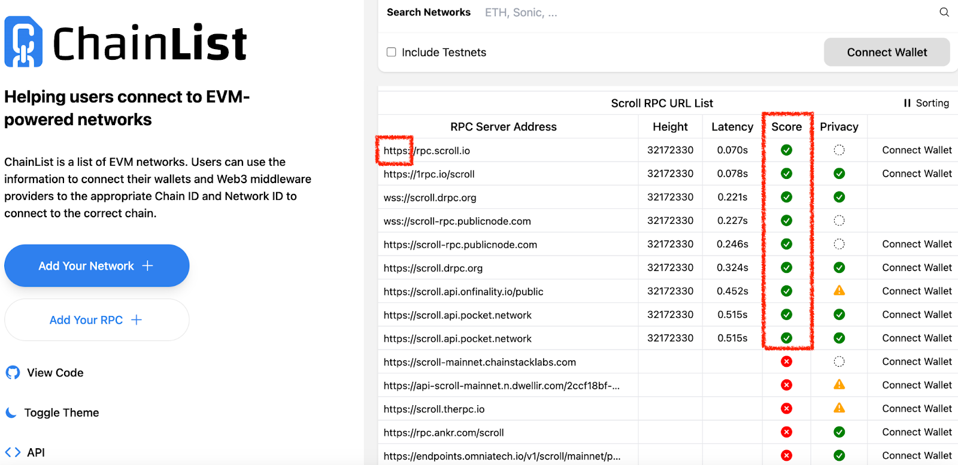This screenshot has height=465, width=958.
Task: Click the moon icon for Toggle Theme
Action: (11, 412)
